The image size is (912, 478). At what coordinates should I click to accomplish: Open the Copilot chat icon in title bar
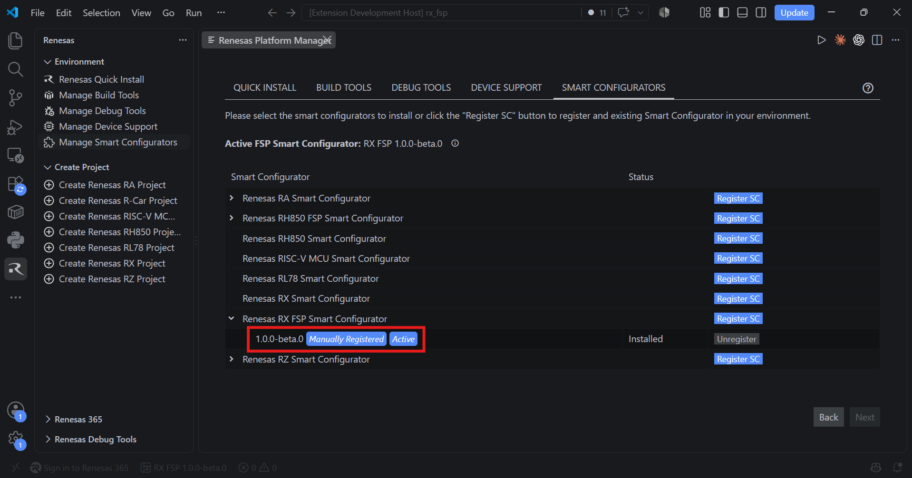tap(623, 13)
